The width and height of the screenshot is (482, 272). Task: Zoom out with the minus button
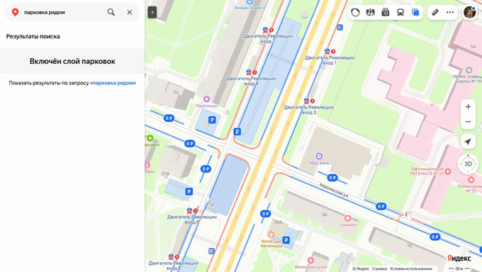click(x=468, y=121)
